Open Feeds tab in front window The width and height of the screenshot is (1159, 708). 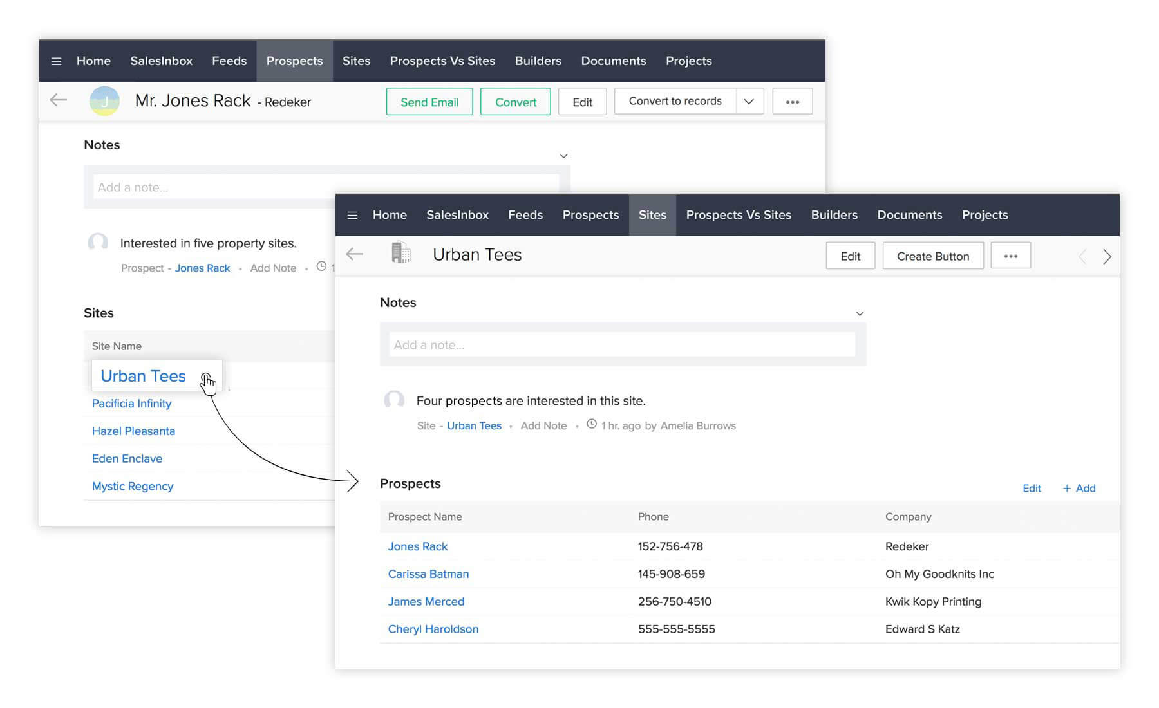(525, 215)
